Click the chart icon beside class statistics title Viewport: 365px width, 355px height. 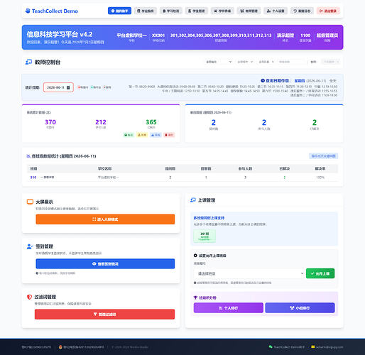pyautogui.click(x=28, y=156)
